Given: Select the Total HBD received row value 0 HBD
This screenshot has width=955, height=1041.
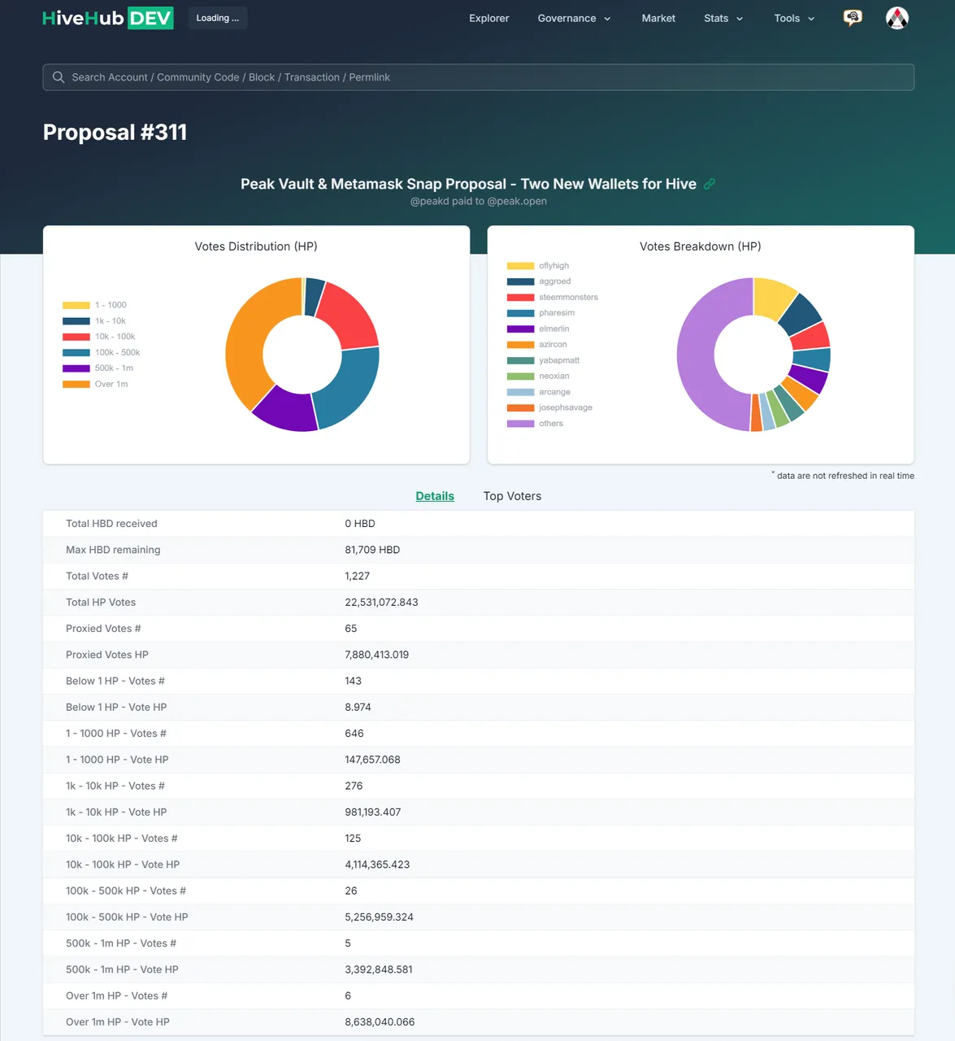Looking at the screenshot, I should (360, 524).
